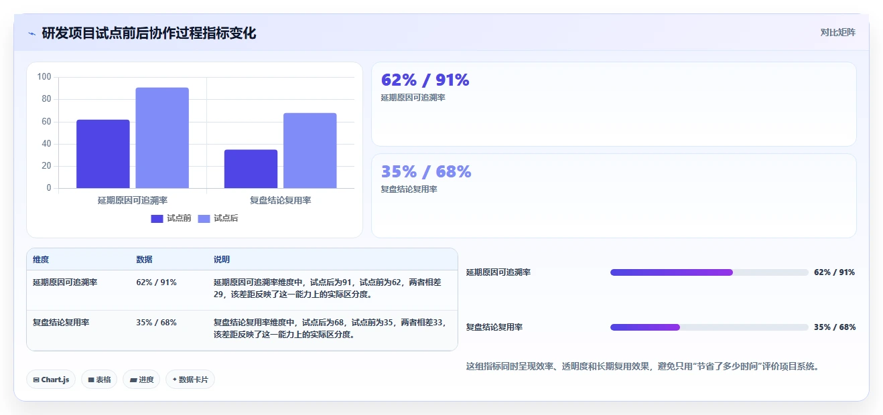
Task: Click the description mentioning 两者相差29
Action: pyautogui.click(x=328, y=288)
